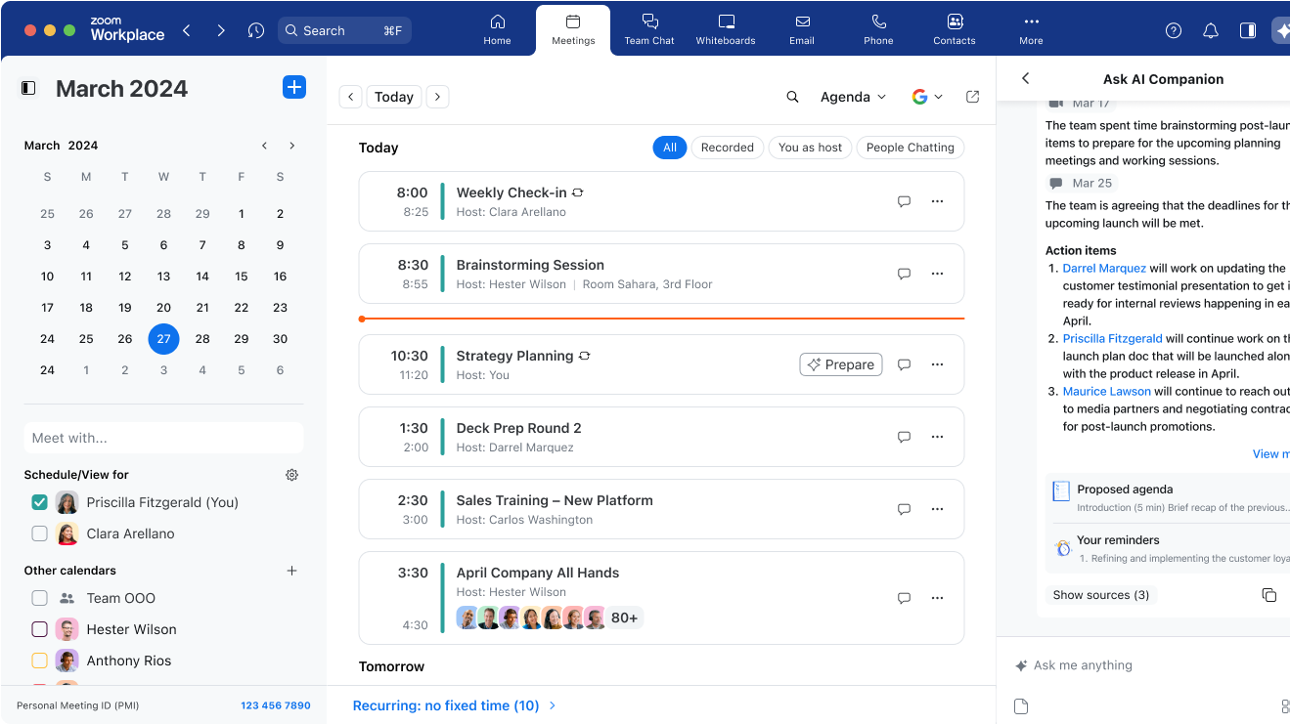Select the Recorded filter
This screenshot has width=1290, height=725.
[x=727, y=148]
